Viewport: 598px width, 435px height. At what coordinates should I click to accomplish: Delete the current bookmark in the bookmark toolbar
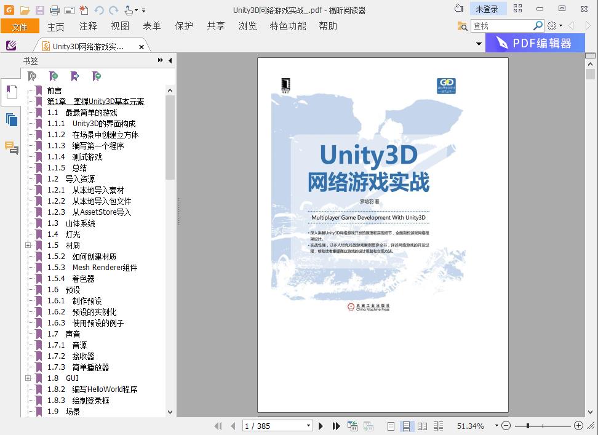pos(33,76)
